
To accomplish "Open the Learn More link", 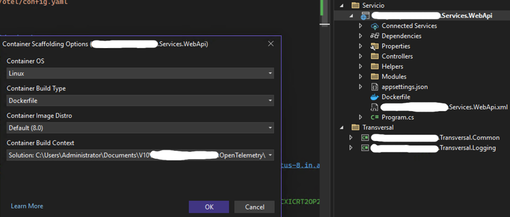I will pos(27,206).
